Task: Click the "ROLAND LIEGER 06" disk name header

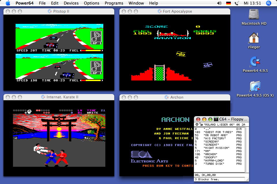Action: pos(219,124)
